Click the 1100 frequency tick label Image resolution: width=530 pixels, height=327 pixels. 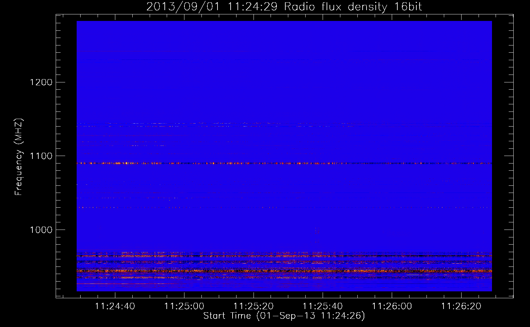pos(41,156)
